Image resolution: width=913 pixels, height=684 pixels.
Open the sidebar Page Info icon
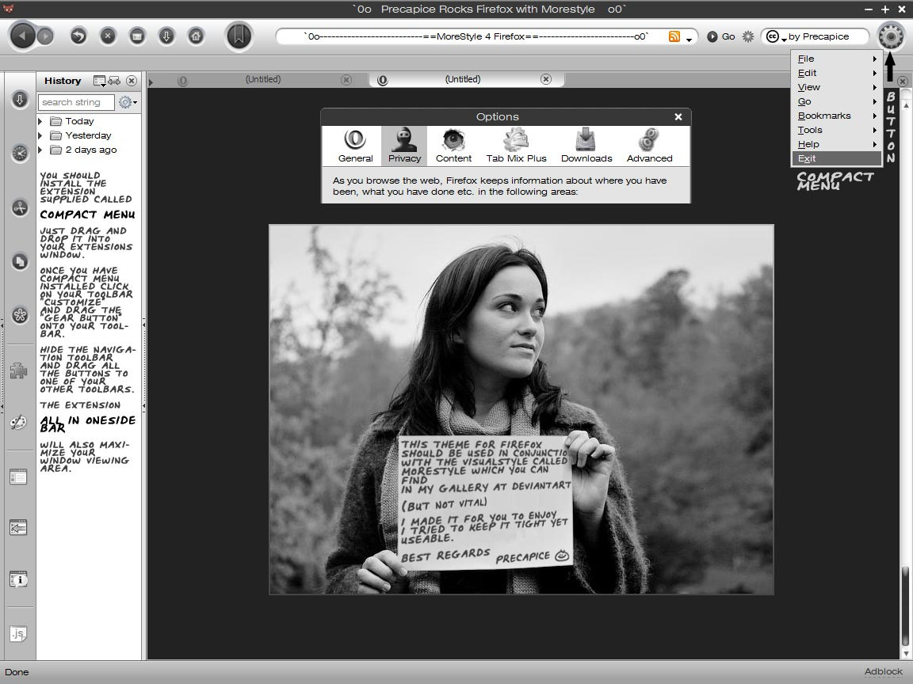click(x=19, y=579)
